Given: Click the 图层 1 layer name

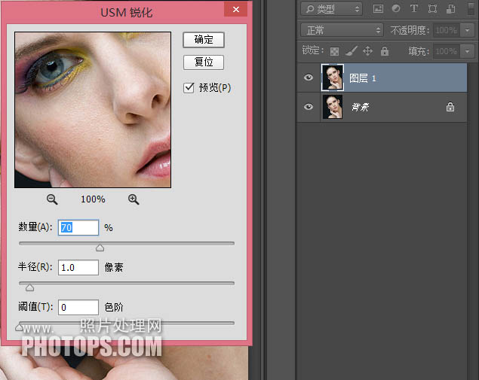Looking at the screenshot, I should coord(362,78).
